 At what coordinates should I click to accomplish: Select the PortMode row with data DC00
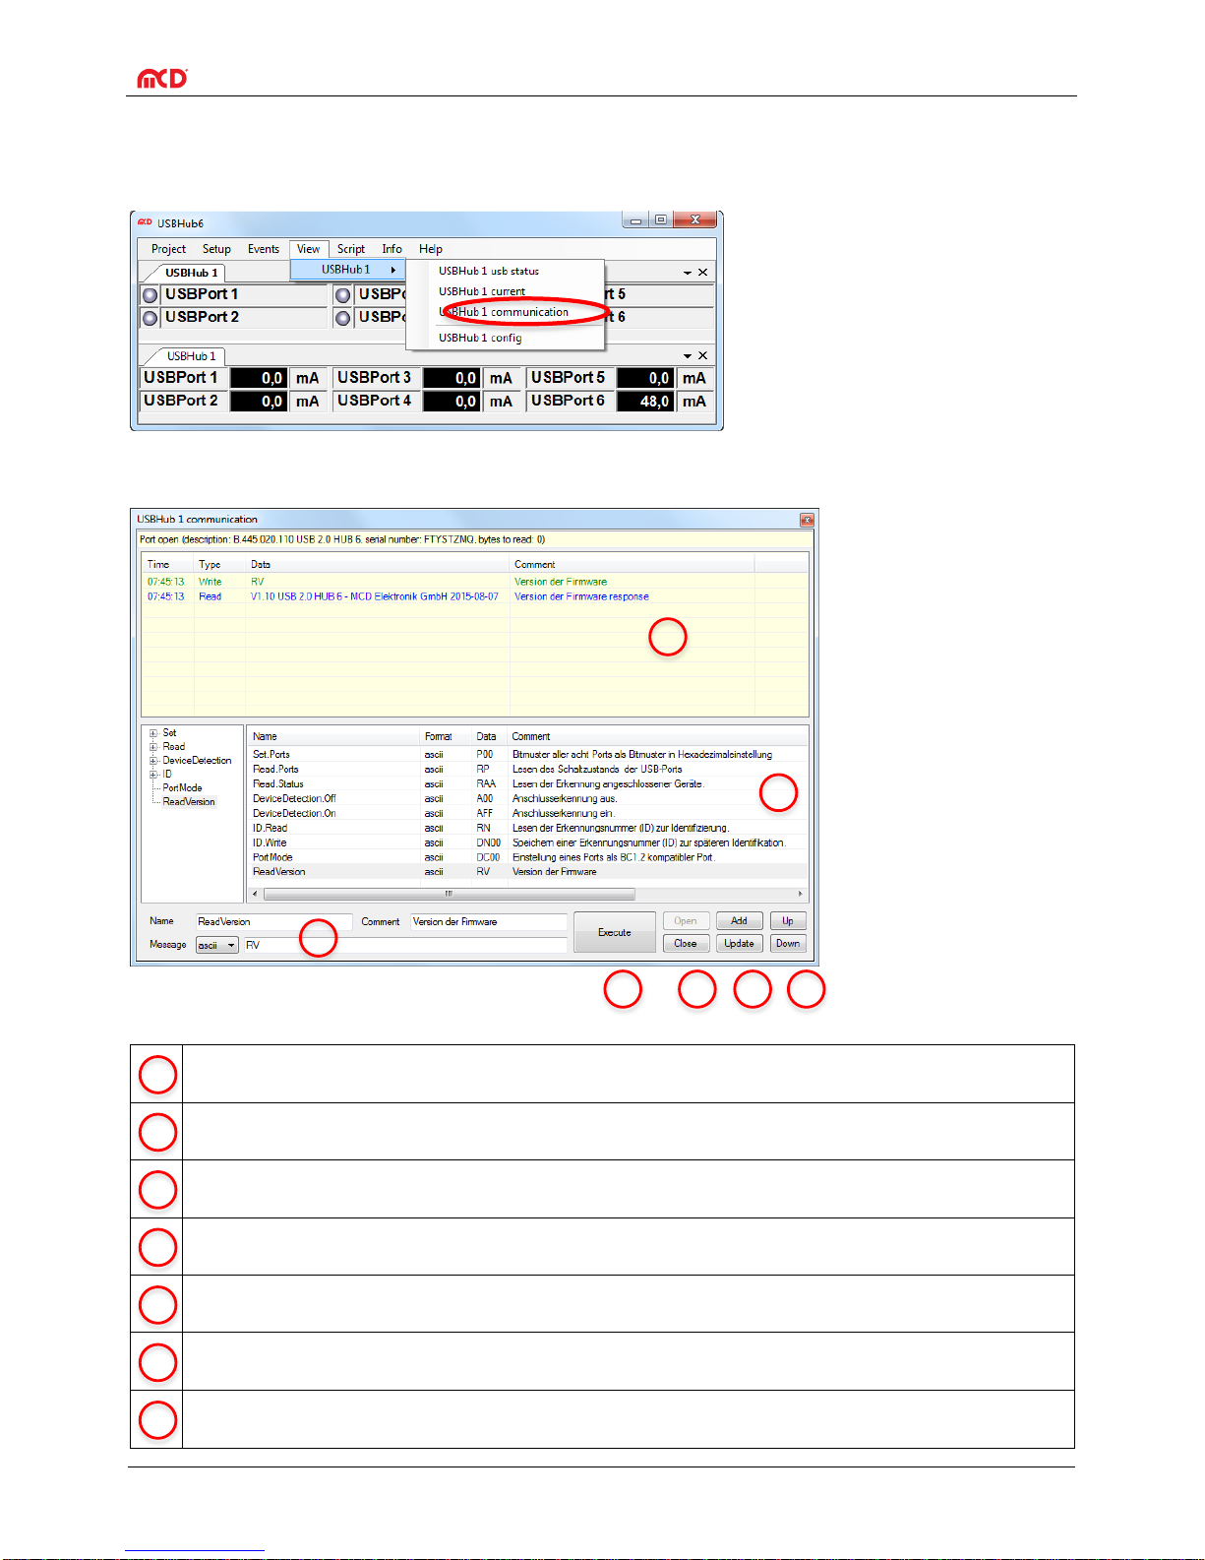click(527, 857)
